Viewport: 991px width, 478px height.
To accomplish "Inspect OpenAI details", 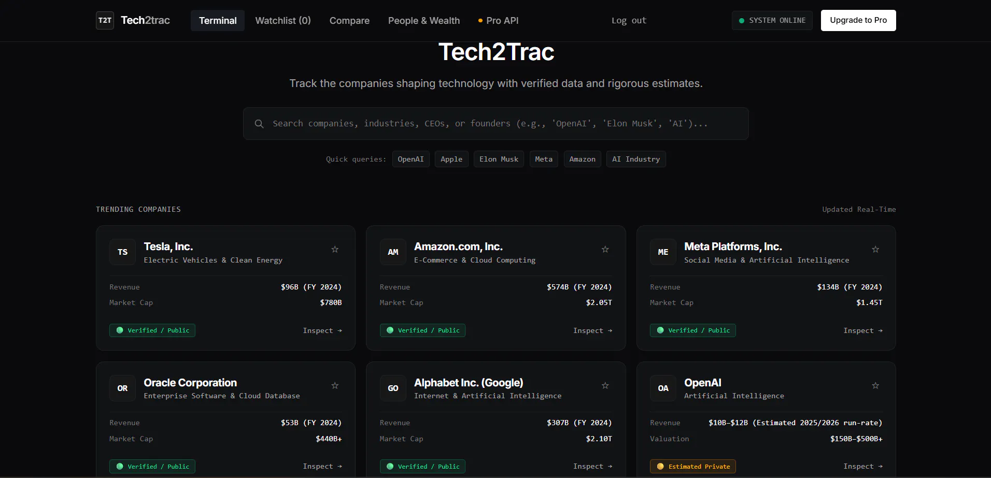I will 863,467.
